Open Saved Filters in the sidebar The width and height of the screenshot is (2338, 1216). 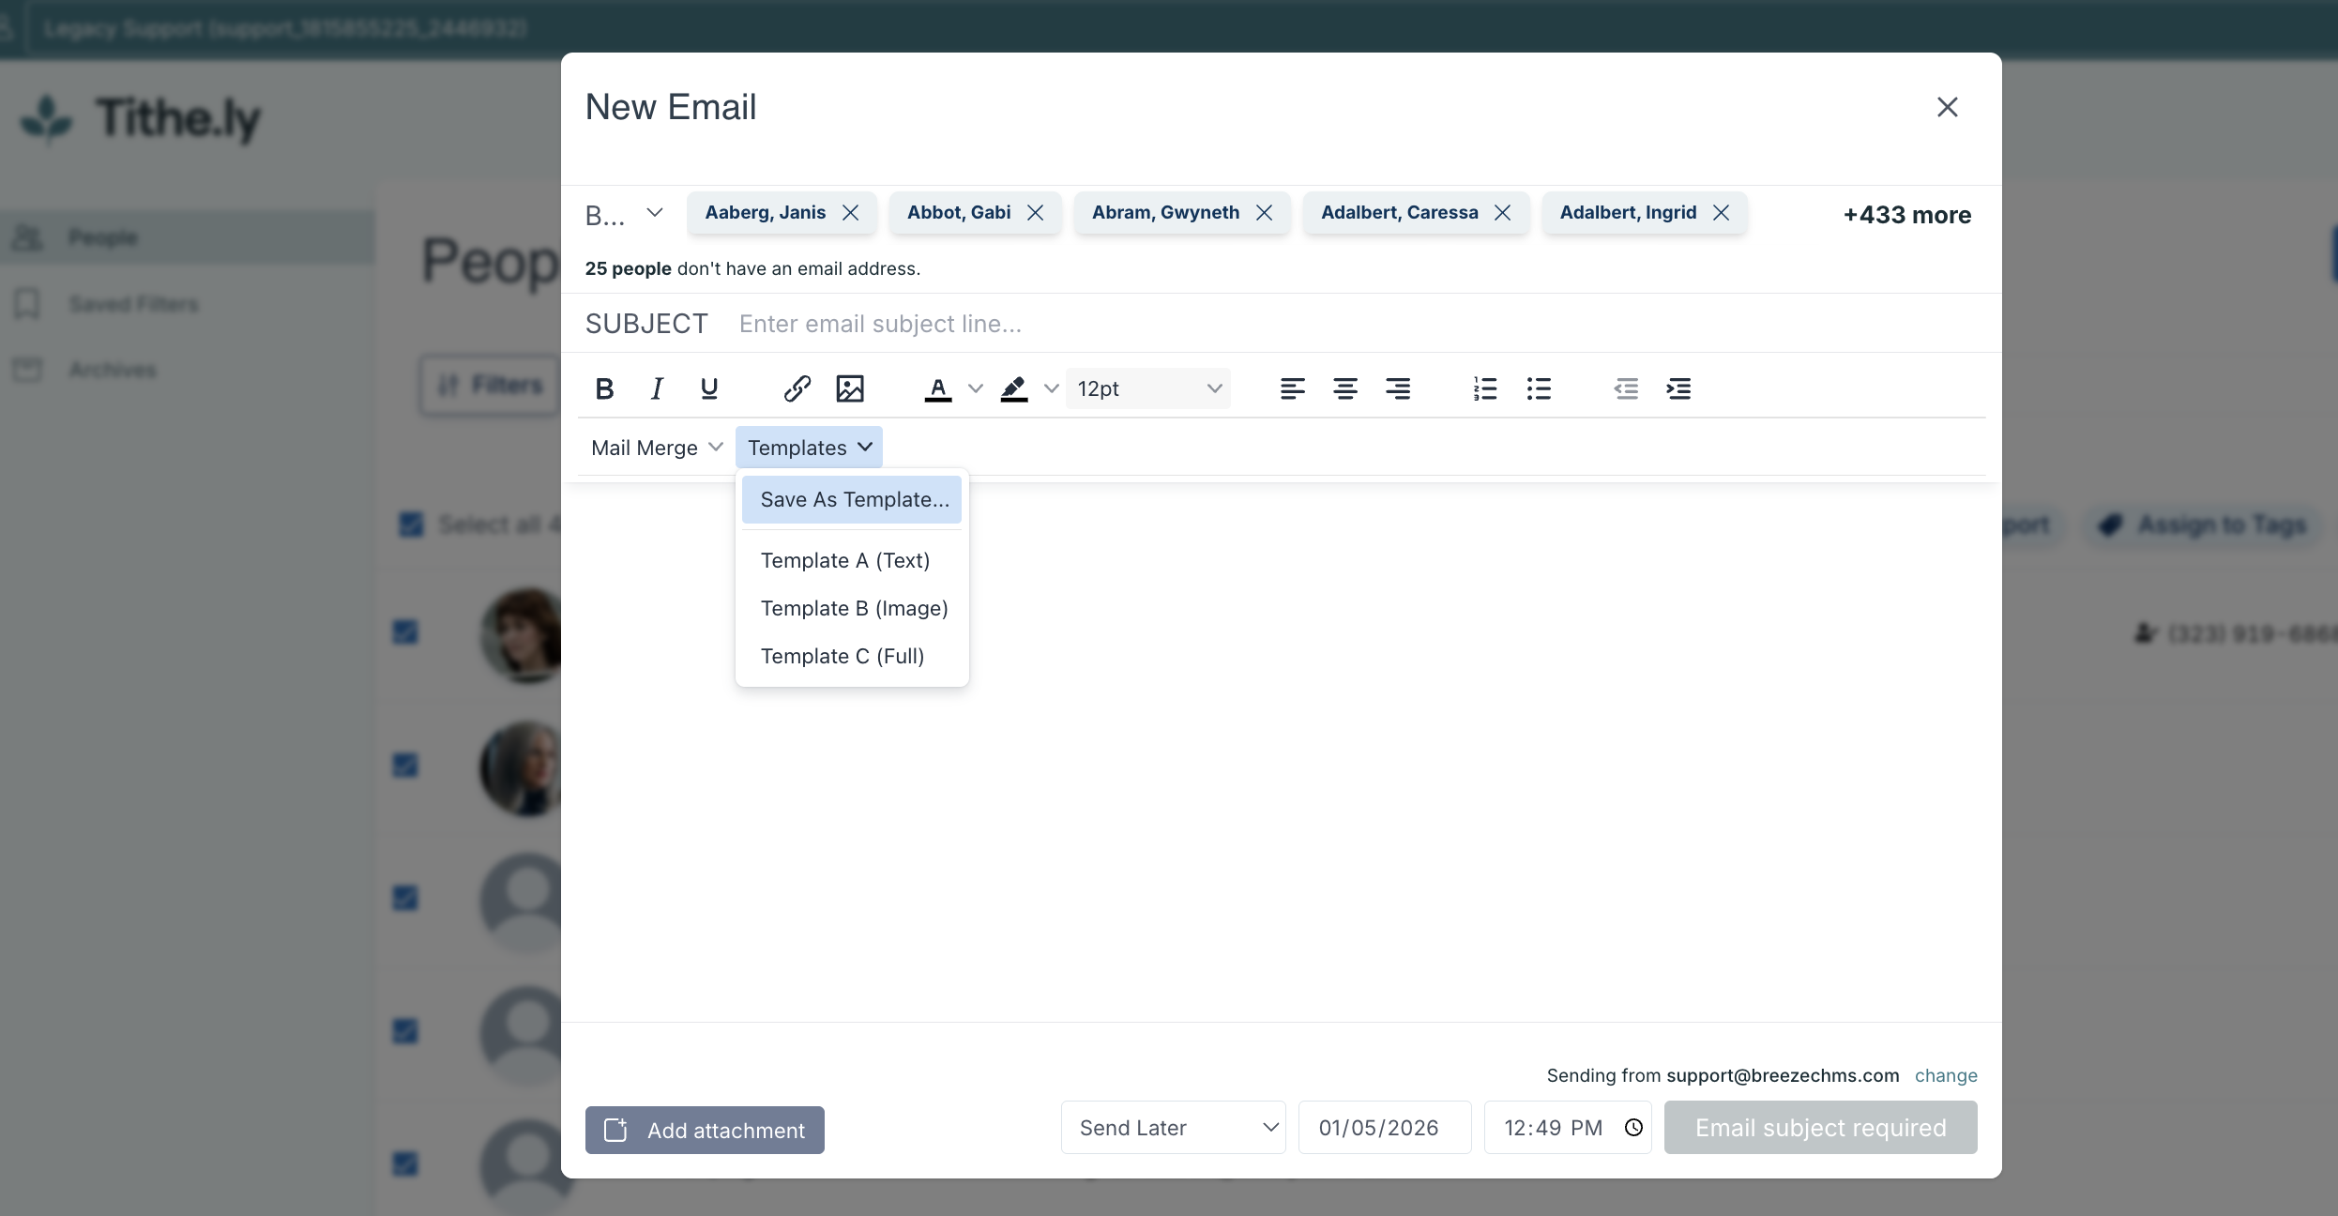coord(188,304)
